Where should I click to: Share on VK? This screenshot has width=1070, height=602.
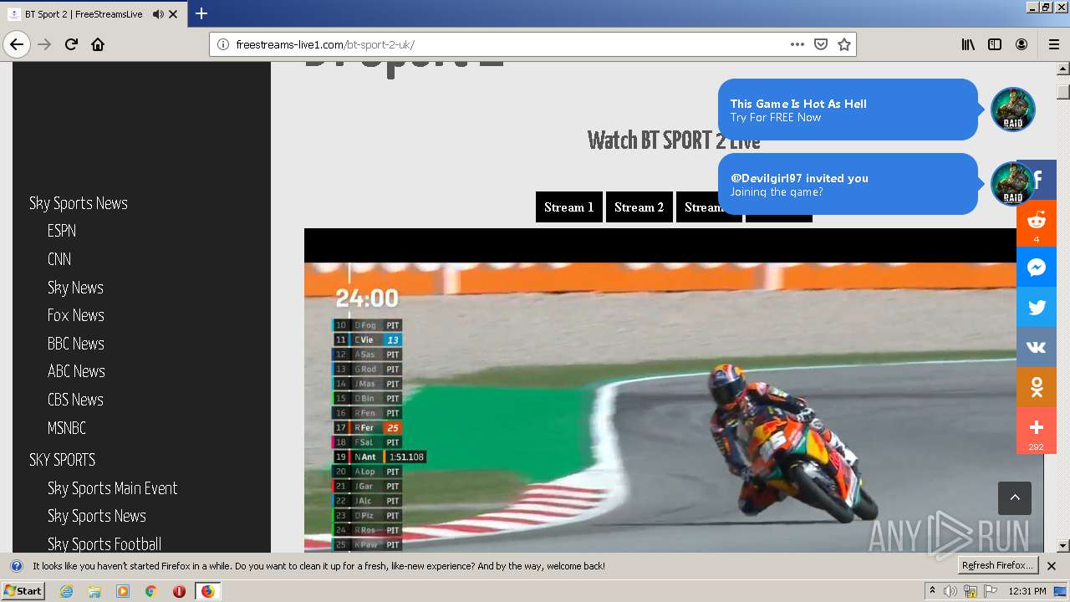click(1037, 347)
